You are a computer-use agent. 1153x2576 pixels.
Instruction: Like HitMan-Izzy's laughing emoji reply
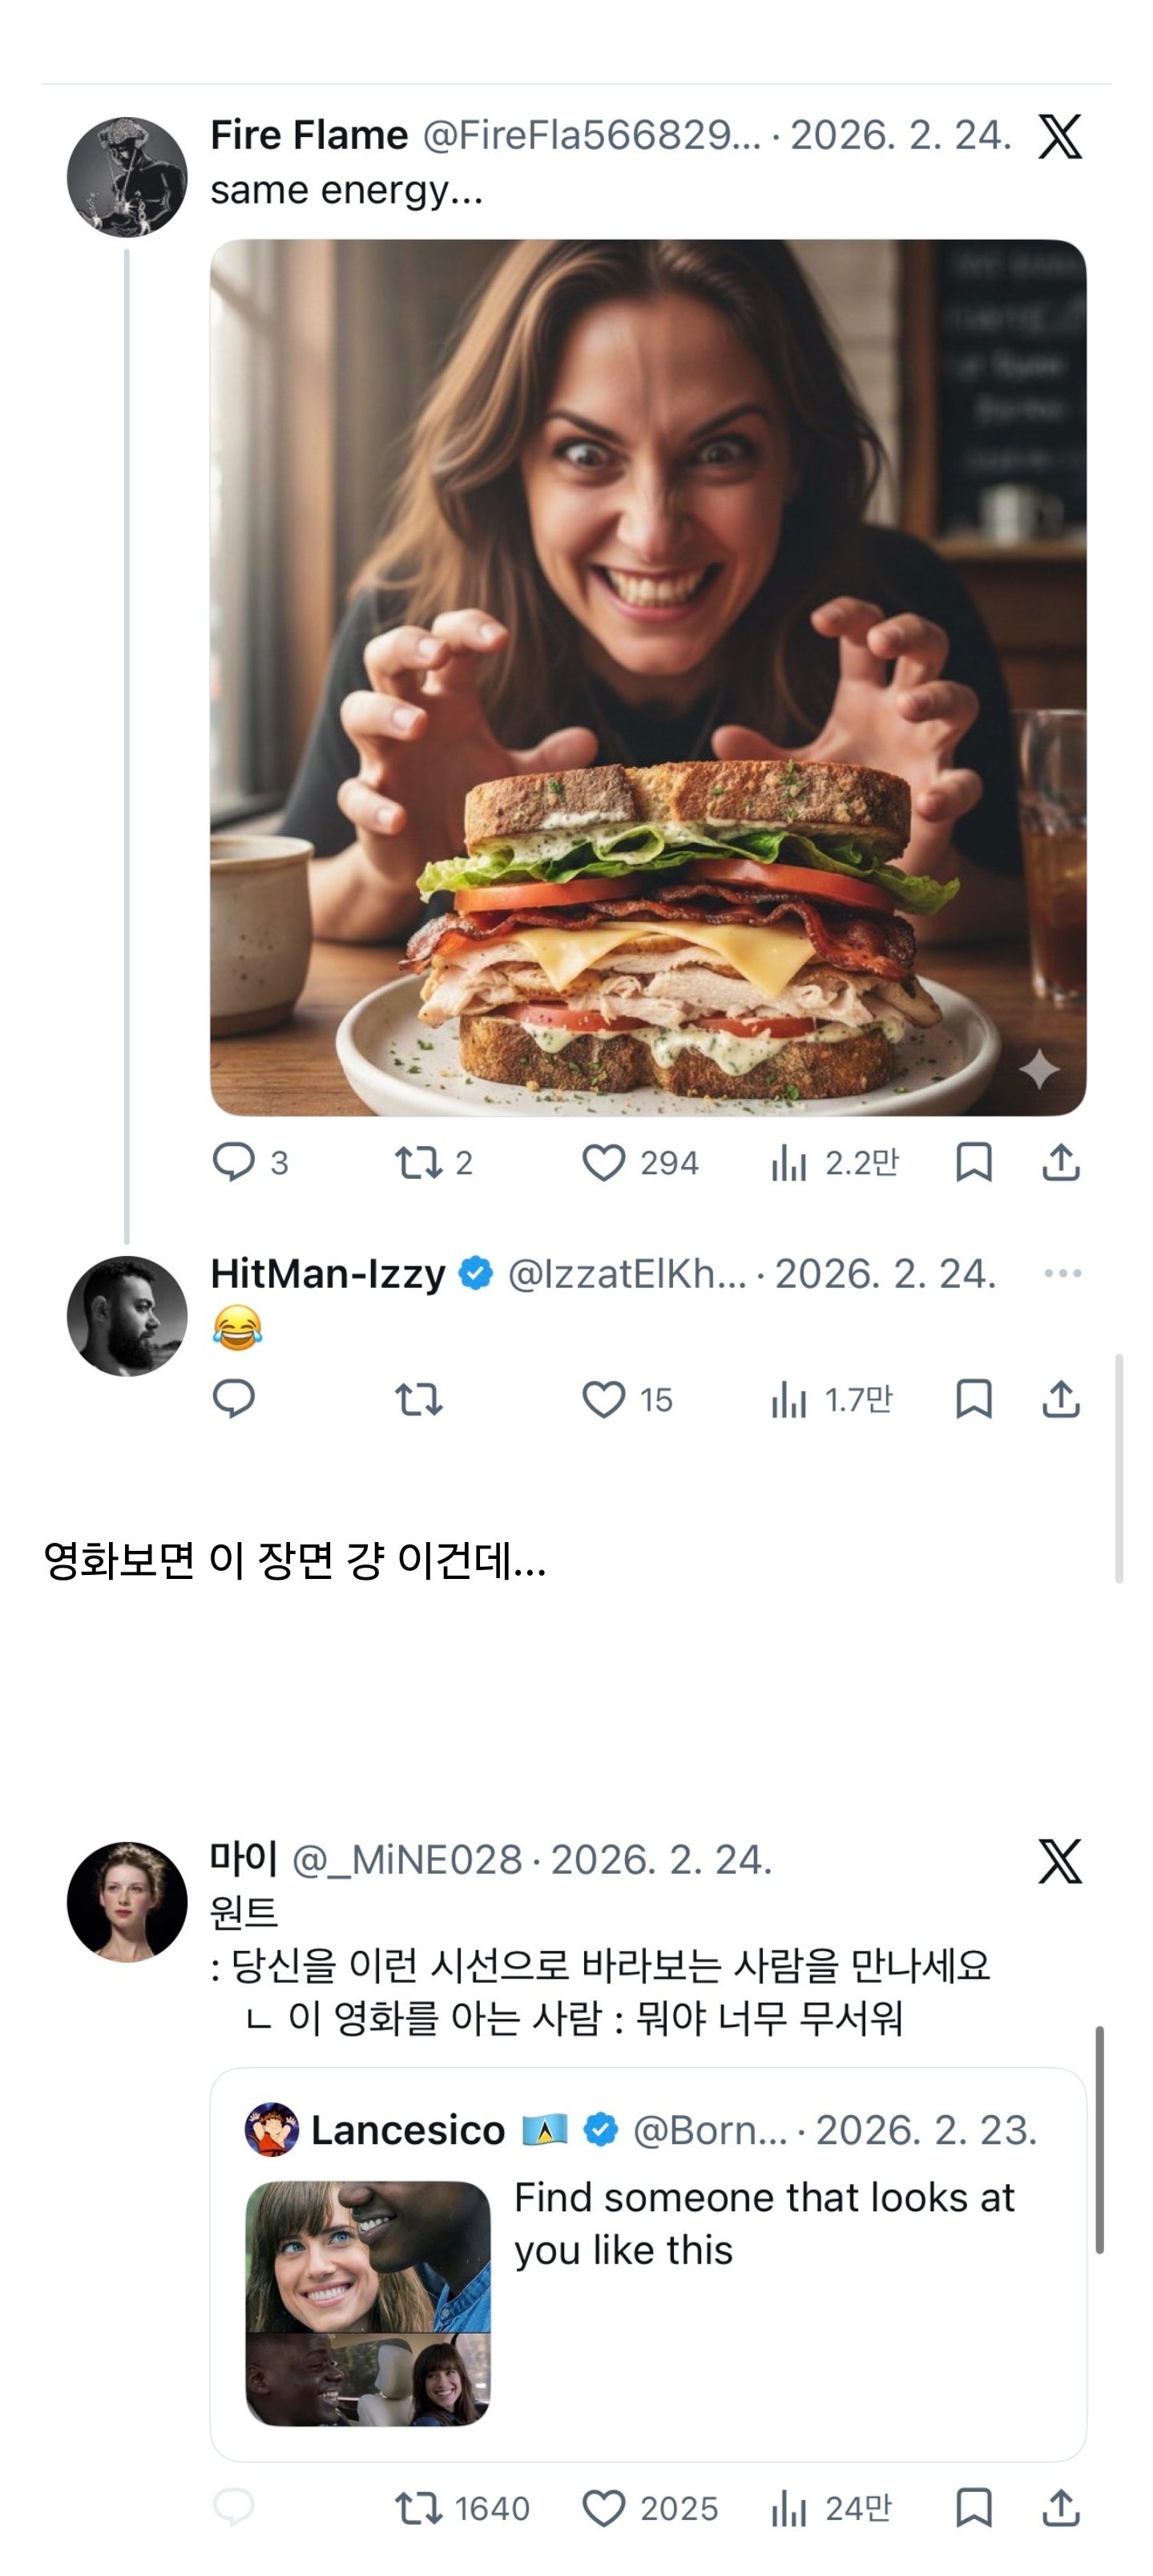click(x=604, y=1399)
